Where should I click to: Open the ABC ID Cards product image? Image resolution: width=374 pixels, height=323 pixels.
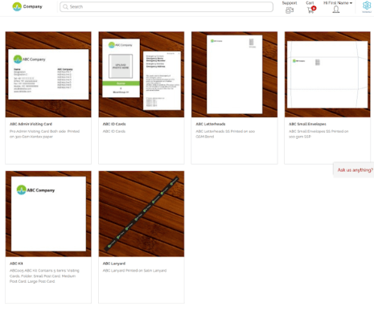pos(142,75)
